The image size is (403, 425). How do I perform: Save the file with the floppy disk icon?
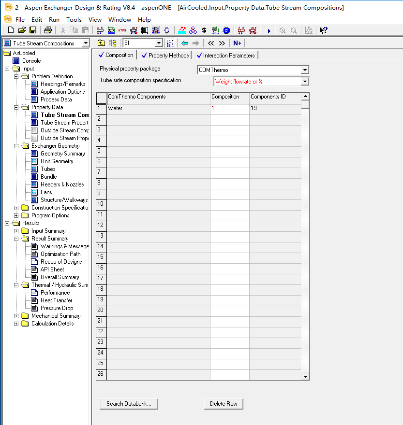pyautogui.click(x=33, y=30)
